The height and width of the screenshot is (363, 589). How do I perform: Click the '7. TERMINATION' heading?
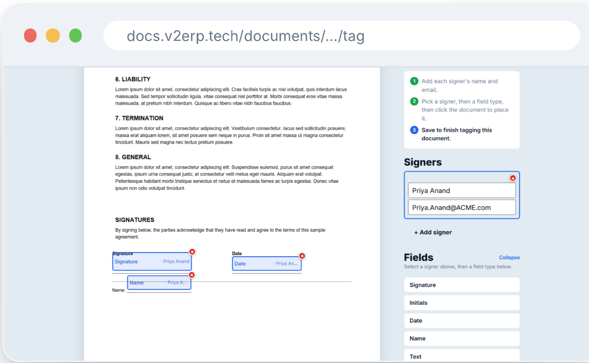[x=139, y=118]
